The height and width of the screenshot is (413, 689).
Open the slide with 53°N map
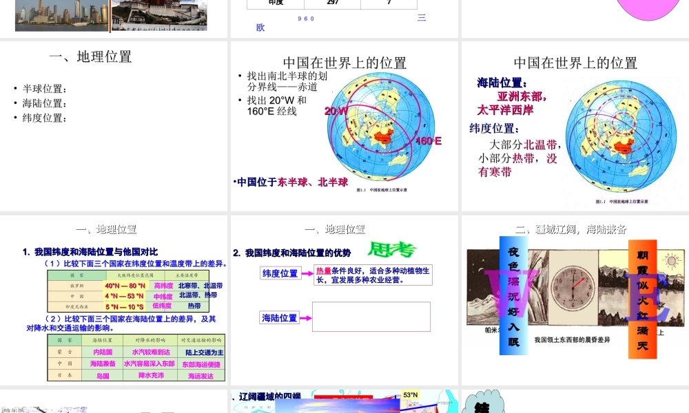tap(344, 401)
